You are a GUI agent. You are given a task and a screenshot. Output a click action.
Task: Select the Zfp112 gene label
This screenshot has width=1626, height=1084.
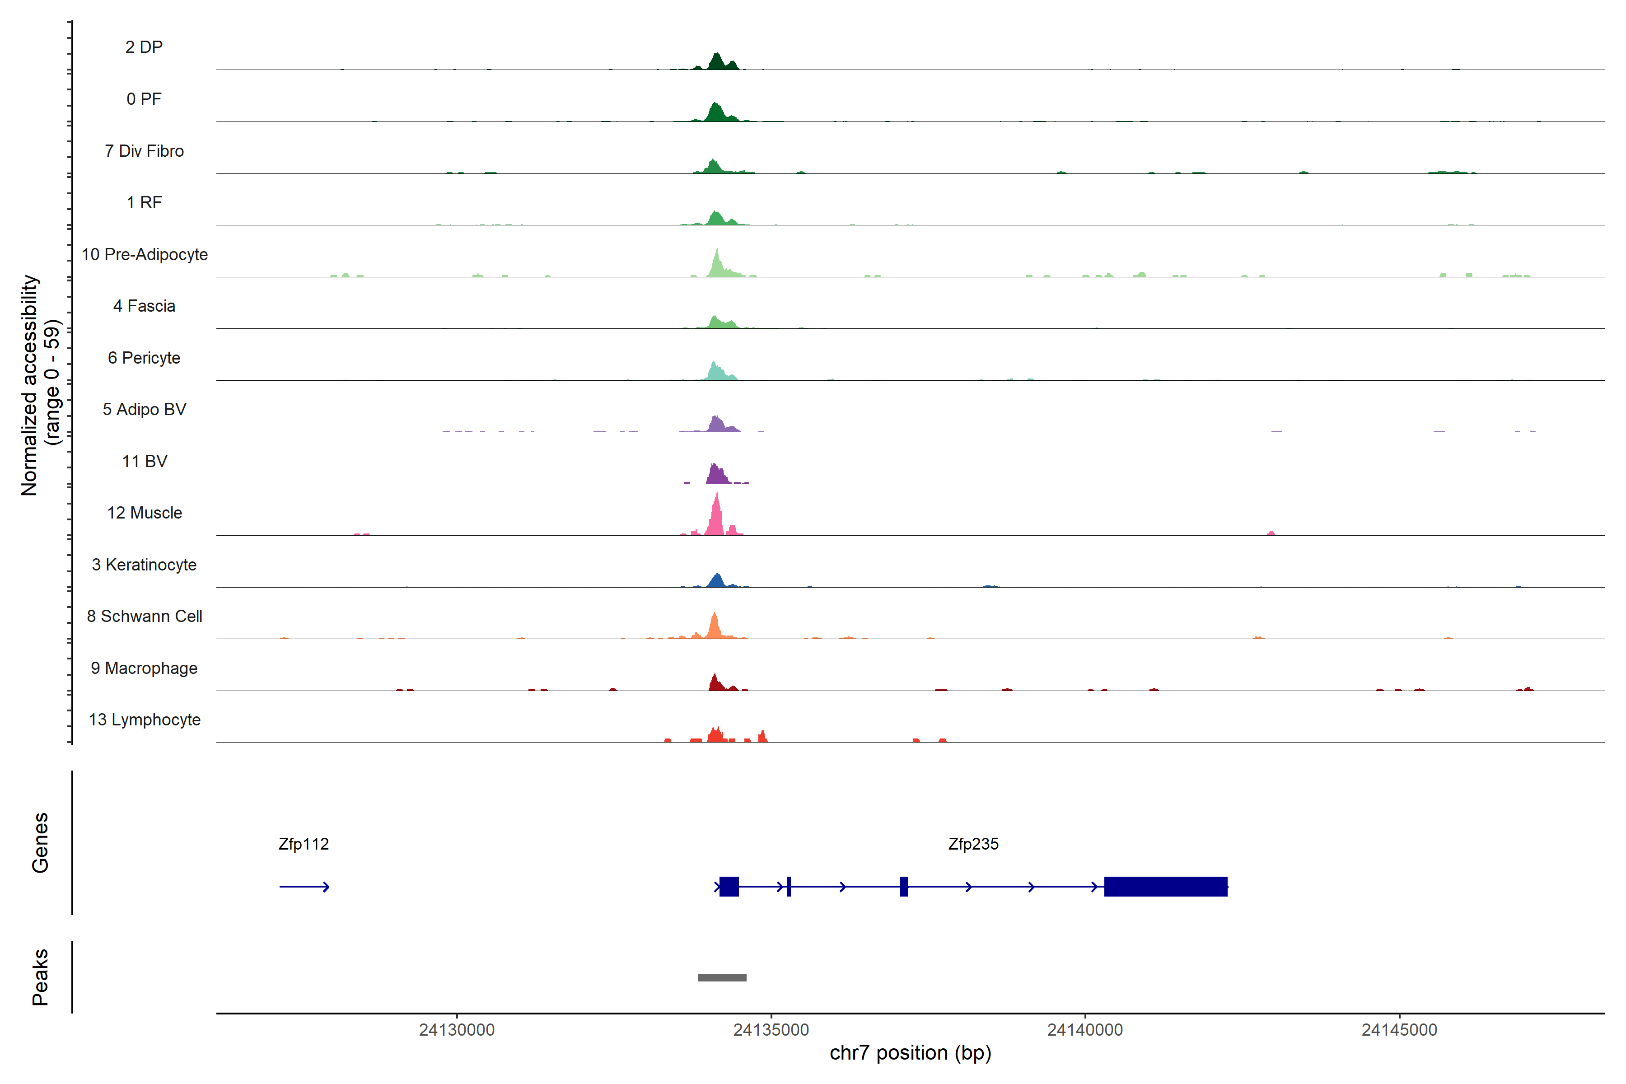[304, 844]
